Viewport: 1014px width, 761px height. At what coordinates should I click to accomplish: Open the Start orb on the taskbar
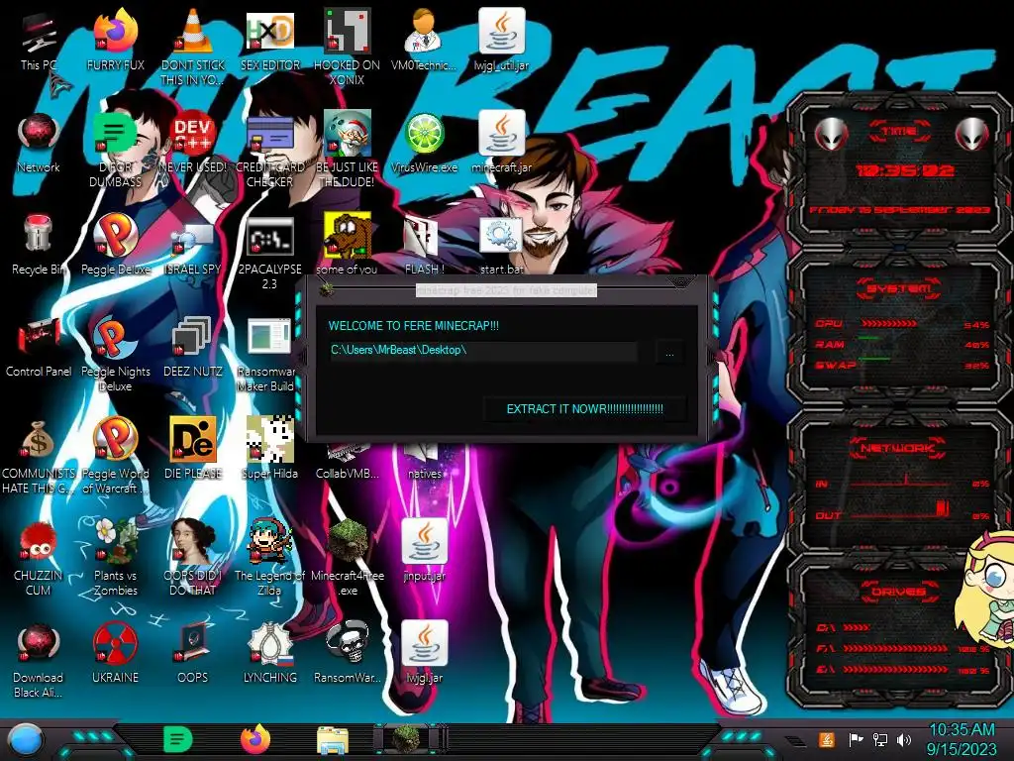point(25,739)
